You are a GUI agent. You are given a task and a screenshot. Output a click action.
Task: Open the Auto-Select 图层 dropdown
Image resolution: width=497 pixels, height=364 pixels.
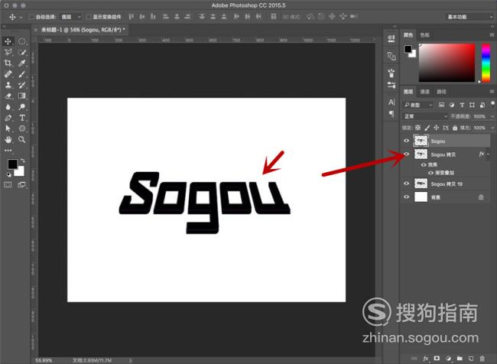click(x=71, y=17)
